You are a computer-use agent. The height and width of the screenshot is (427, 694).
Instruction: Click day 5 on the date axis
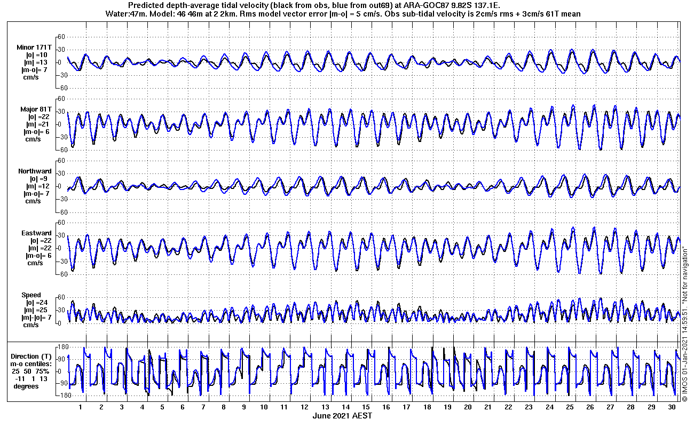162,407
